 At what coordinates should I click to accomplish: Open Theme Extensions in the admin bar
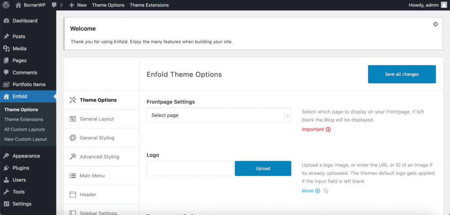pos(149,5)
